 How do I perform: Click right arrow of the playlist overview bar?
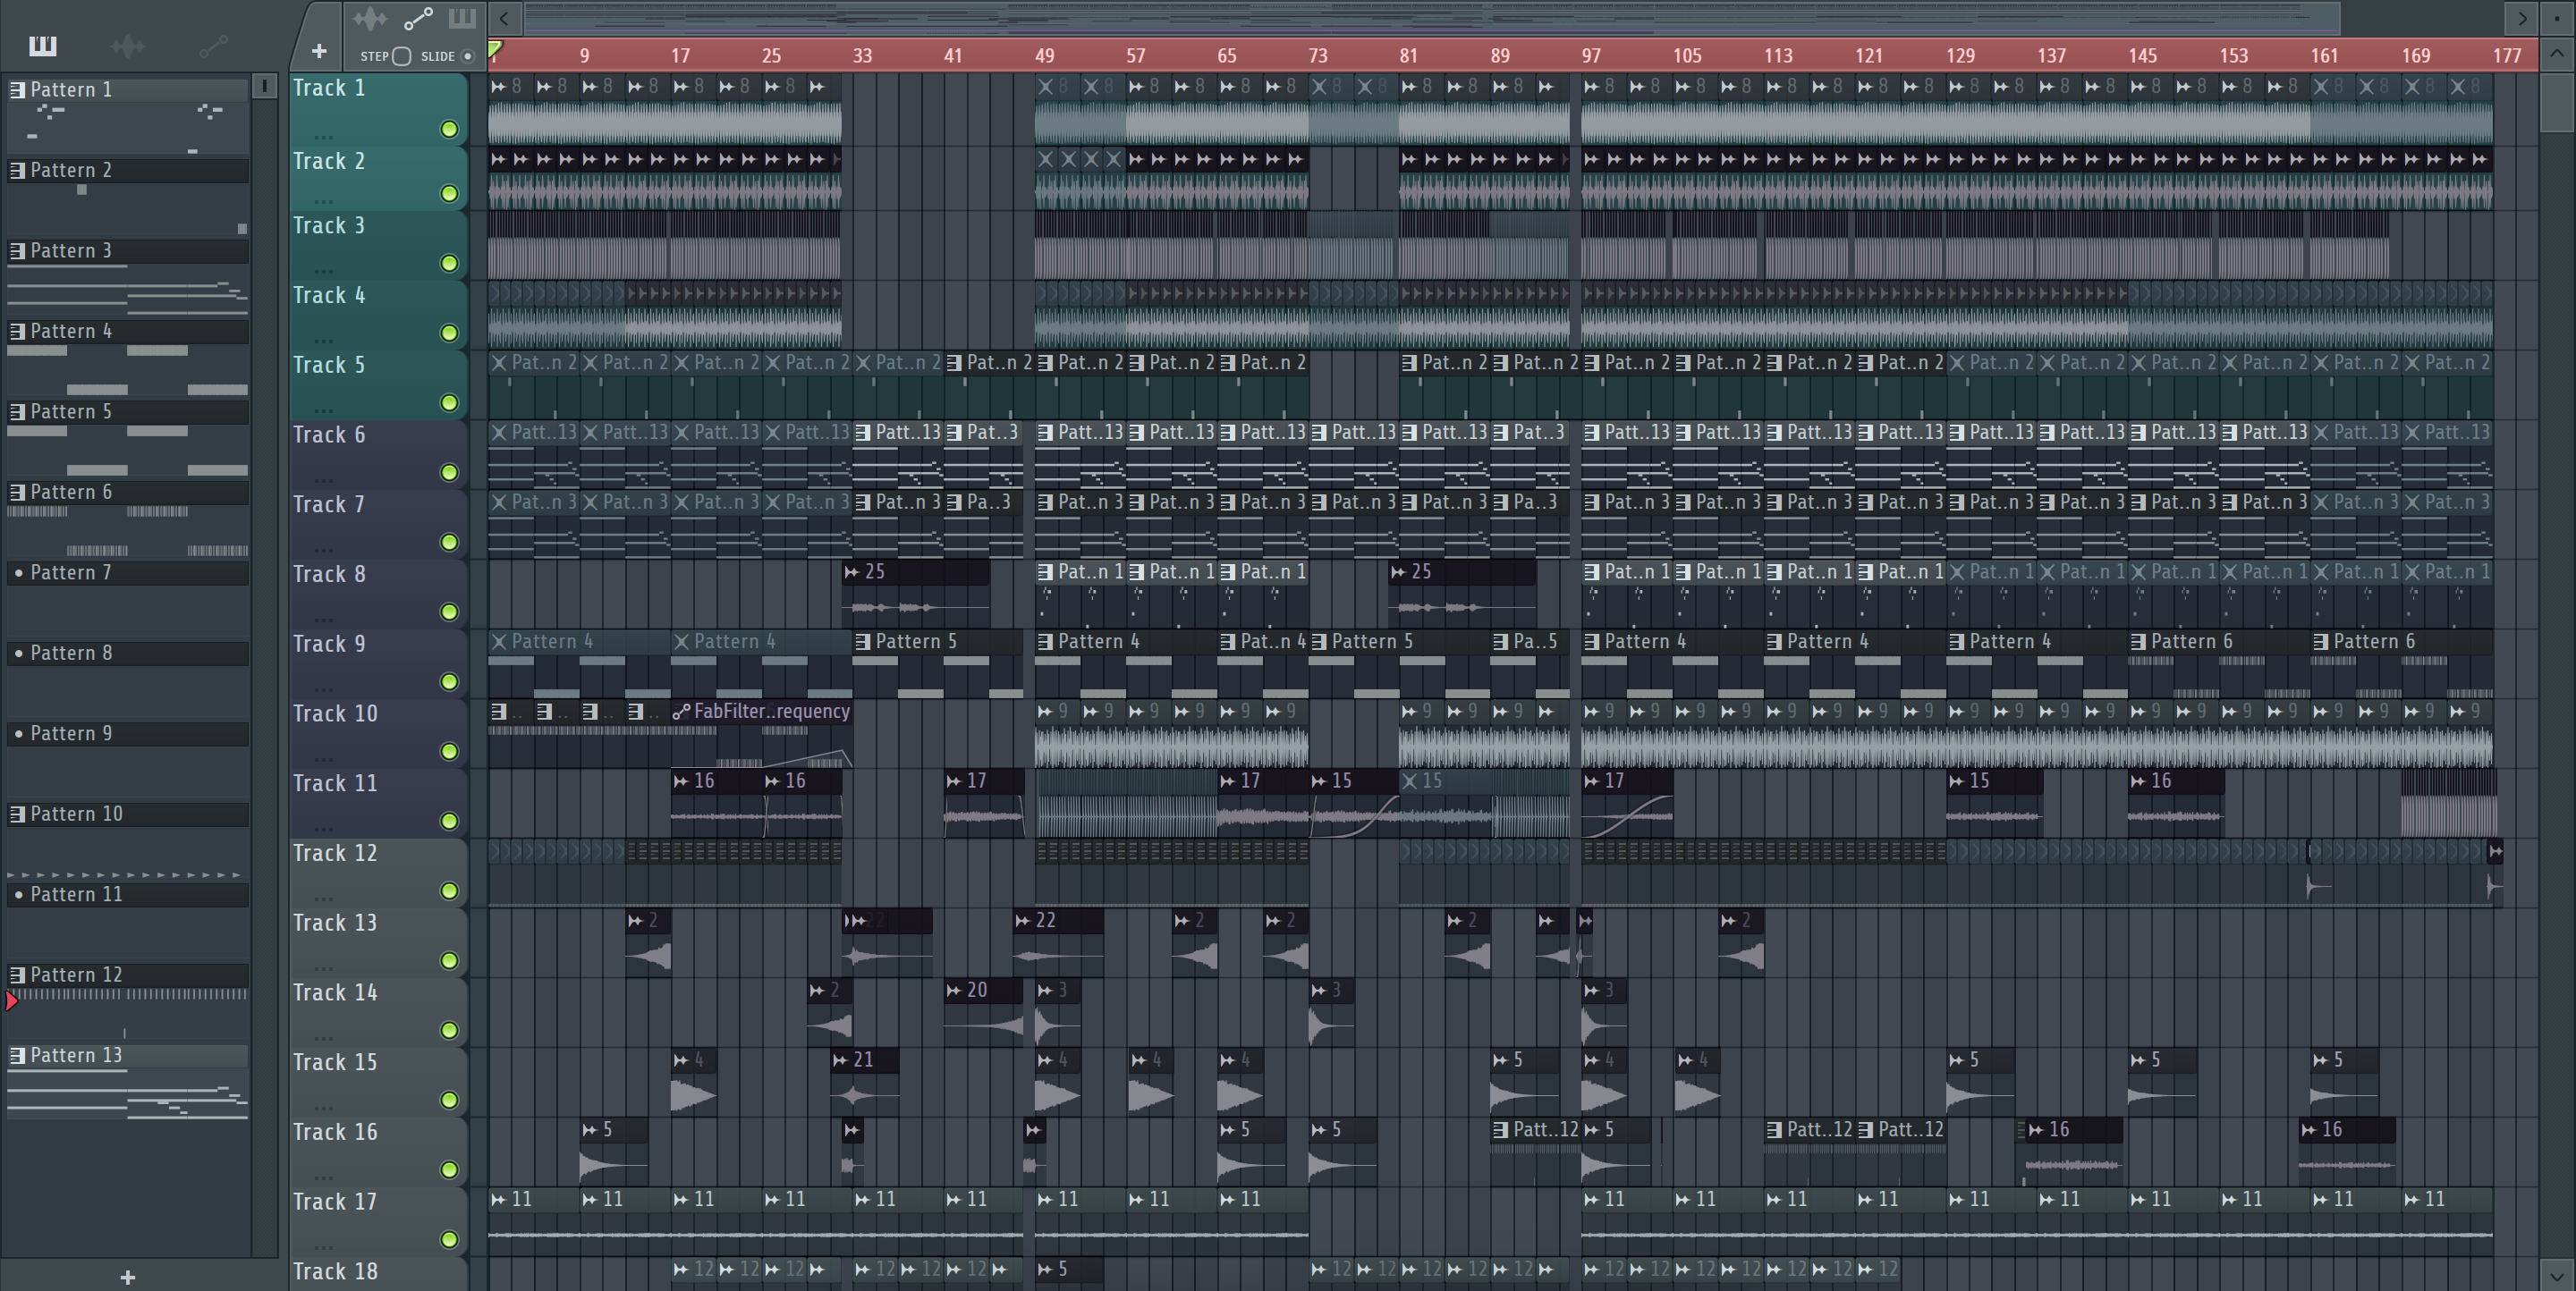[x=2521, y=18]
